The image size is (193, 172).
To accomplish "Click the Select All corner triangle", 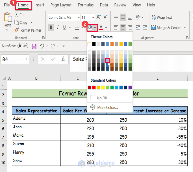I will point(4,78).
